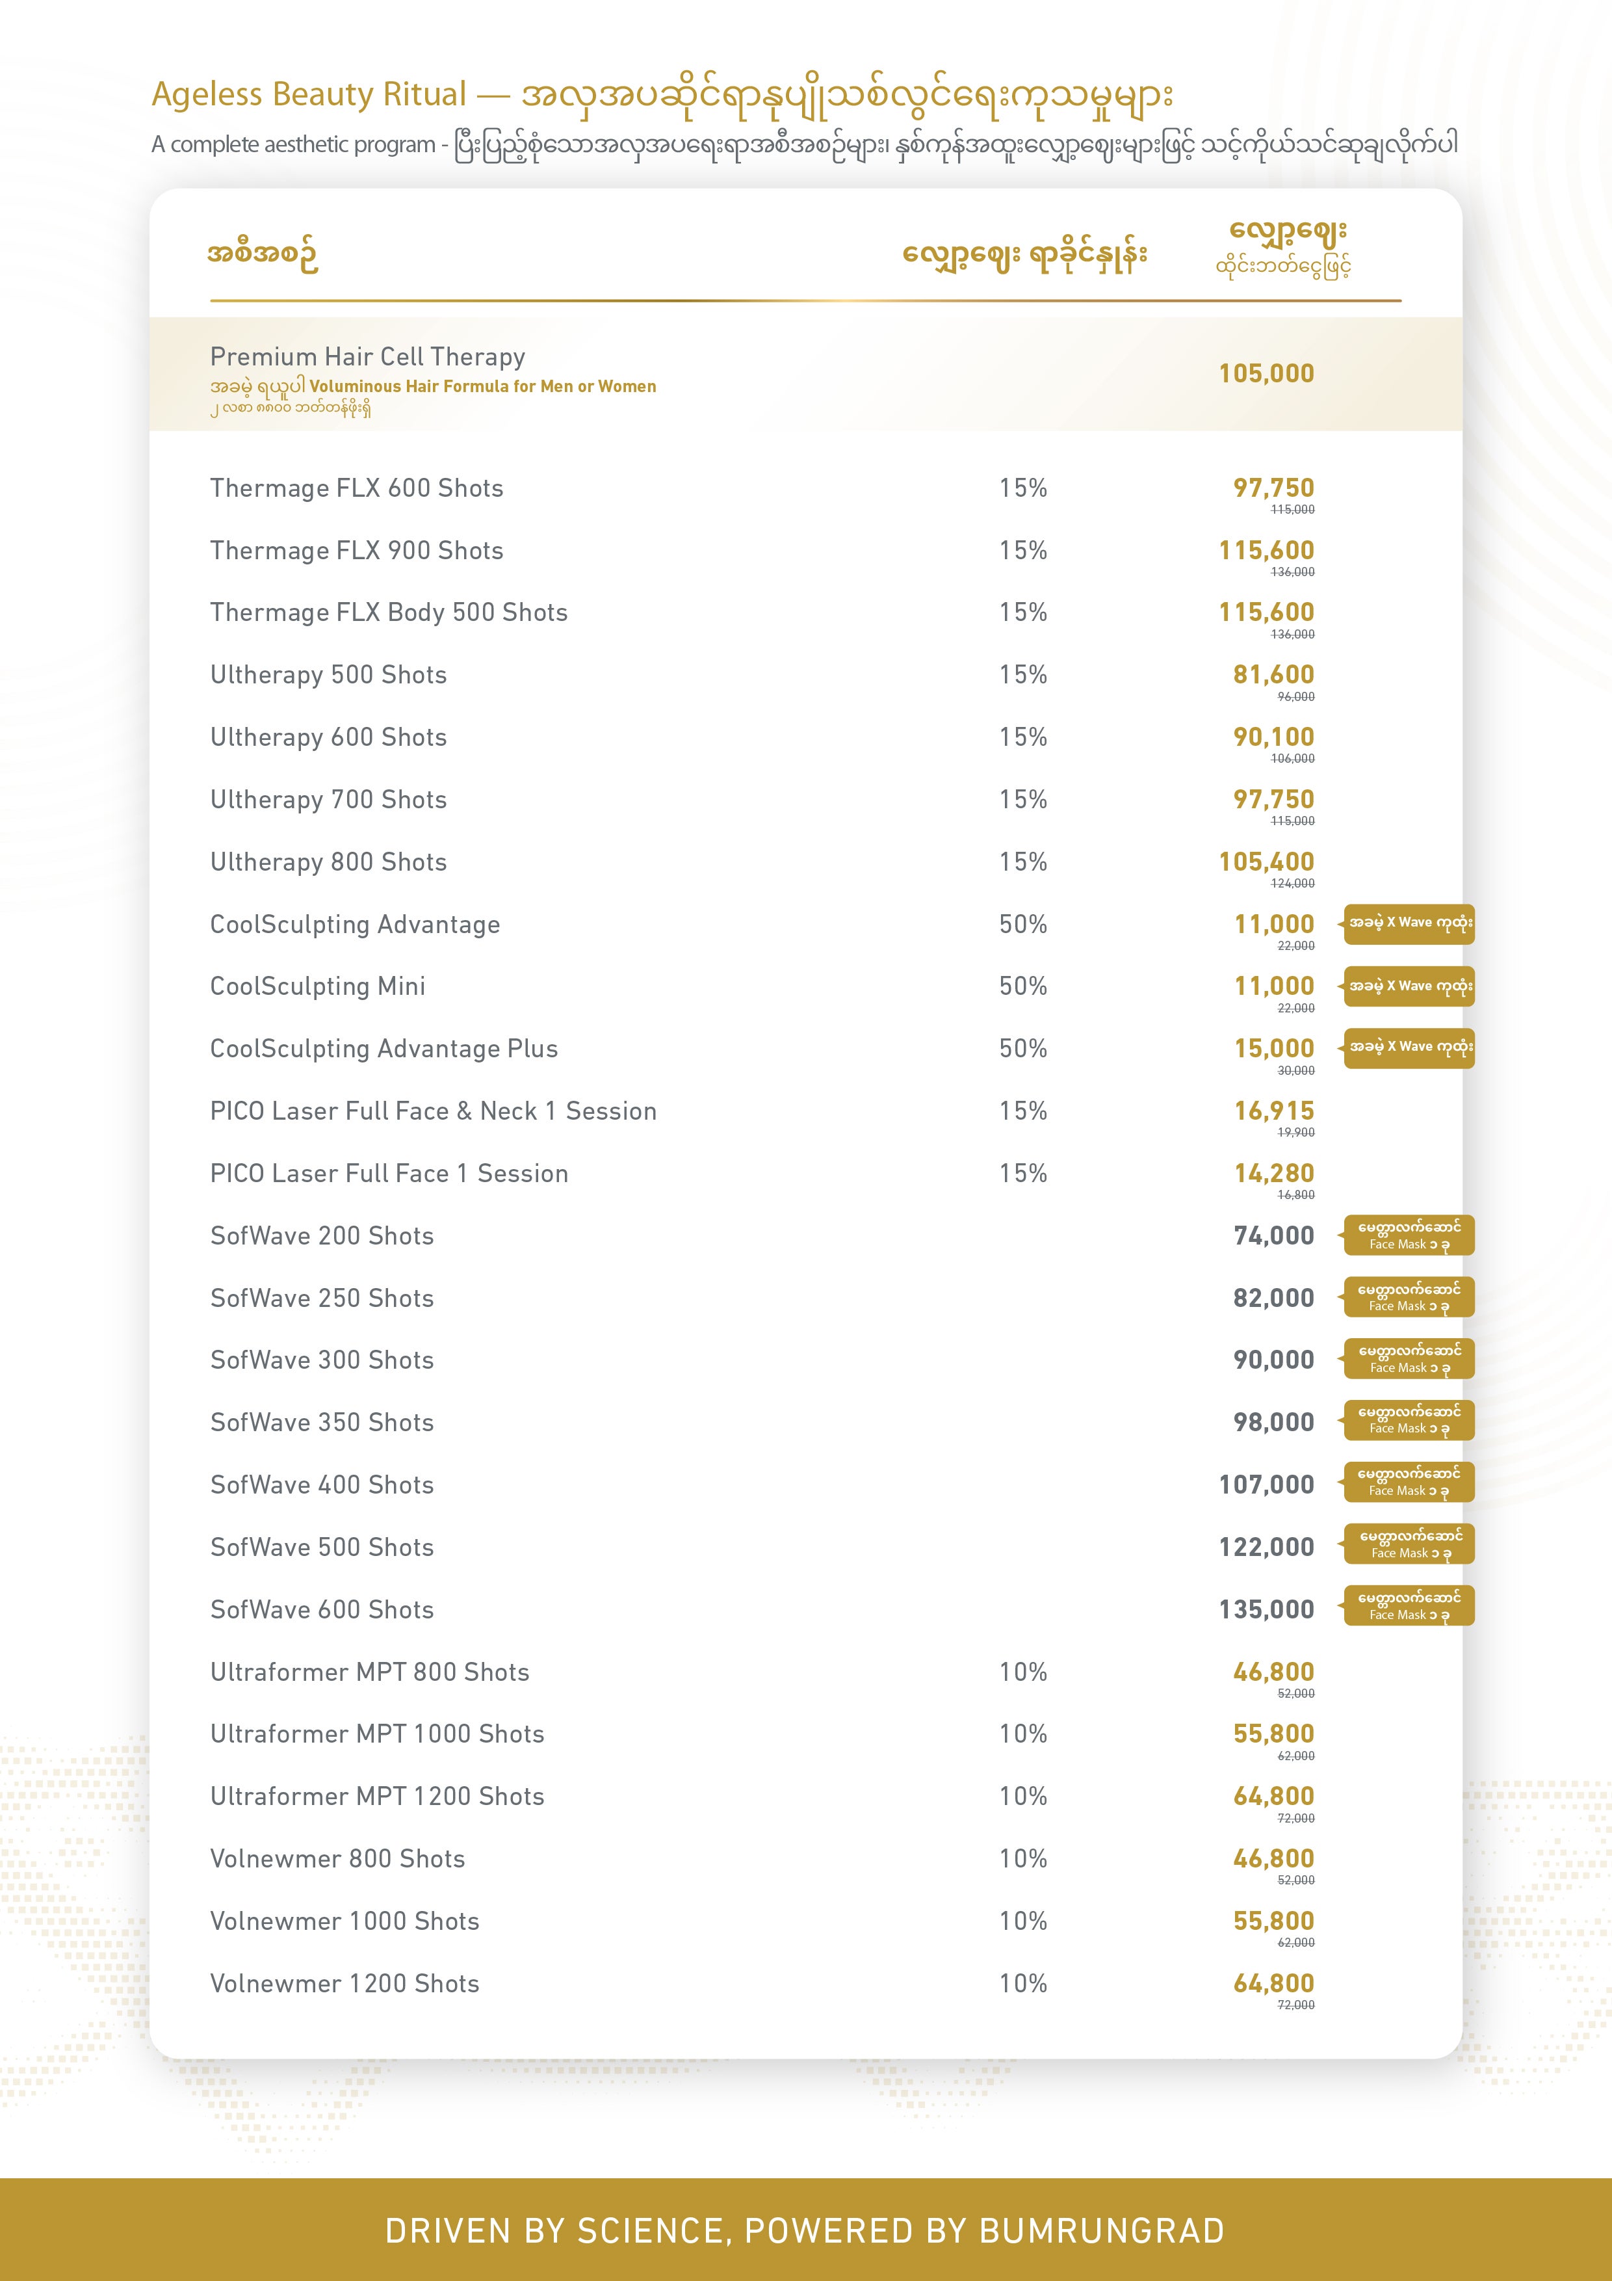Image resolution: width=1612 pixels, height=2281 pixels.
Task: Click the SofWave 500 Shots price 122,000
Action: (1266, 1547)
